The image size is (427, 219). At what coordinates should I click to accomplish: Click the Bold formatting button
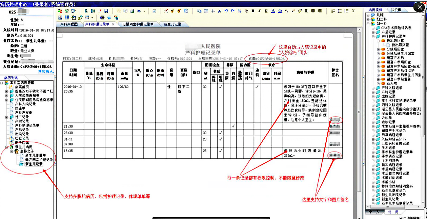click(253, 11)
